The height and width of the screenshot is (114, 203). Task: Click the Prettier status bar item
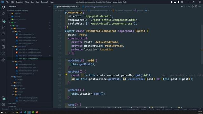click(193, 109)
